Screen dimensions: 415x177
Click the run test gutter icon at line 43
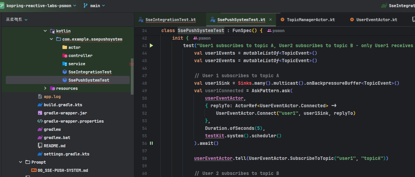coord(151,45)
